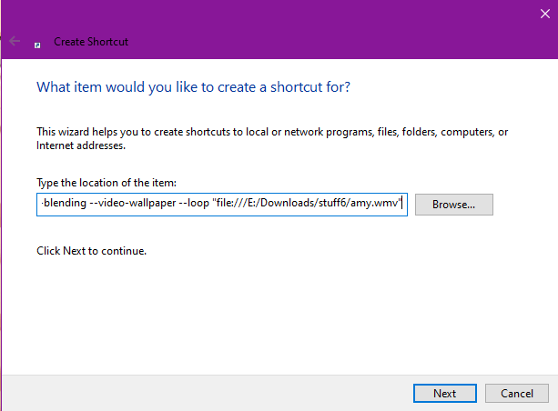Click the back arrow in the wizard header
The image size is (558, 411).
tap(15, 41)
